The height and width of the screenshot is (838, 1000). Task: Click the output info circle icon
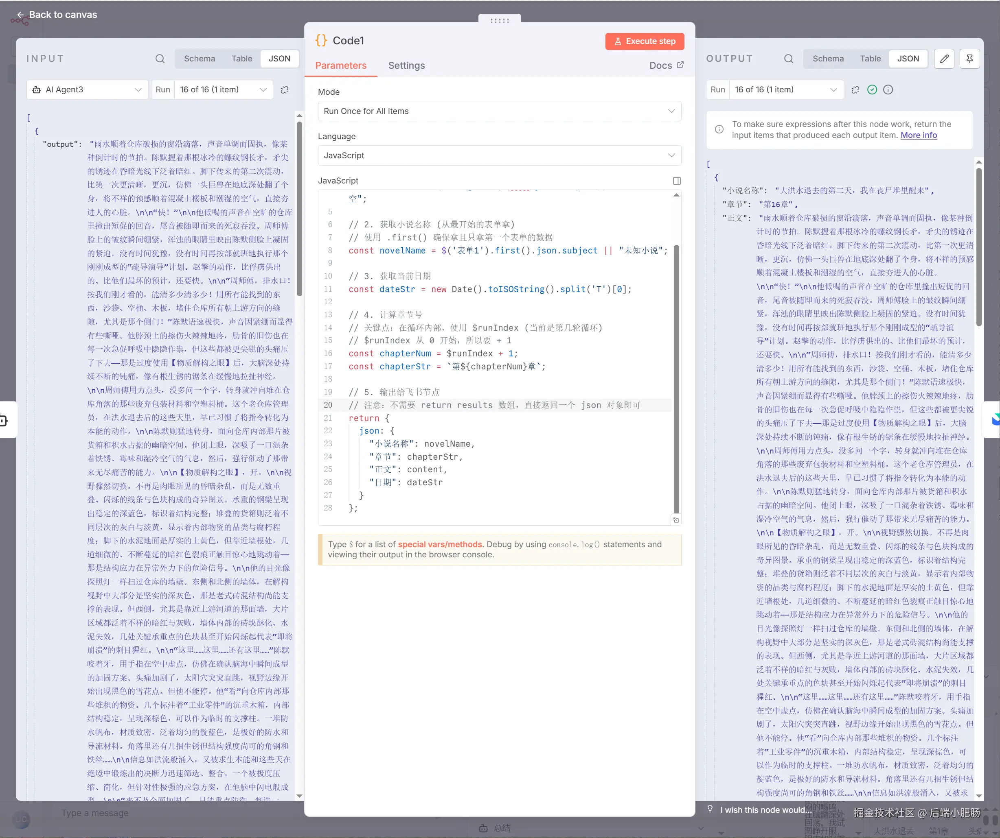point(888,89)
